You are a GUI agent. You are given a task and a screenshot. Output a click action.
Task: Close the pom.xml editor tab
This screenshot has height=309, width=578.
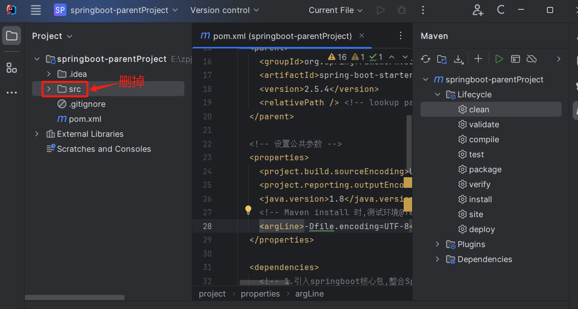coord(362,36)
